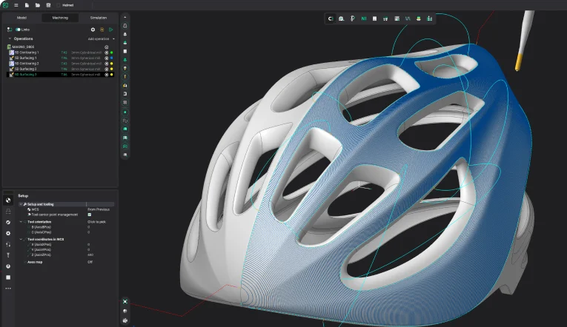Switch to the Simulation tab
The height and width of the screenshot is (327, 567).
[x=98, y=17]
